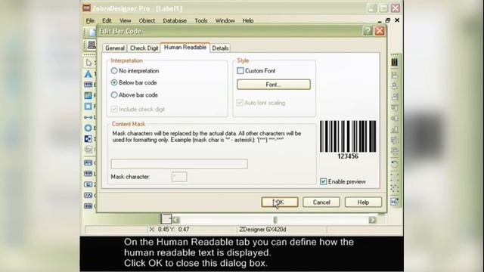This screenshot has width=484, height=272.
Task: Click the bottom icon in the right toolbar
Action: [x=395, y=202]
